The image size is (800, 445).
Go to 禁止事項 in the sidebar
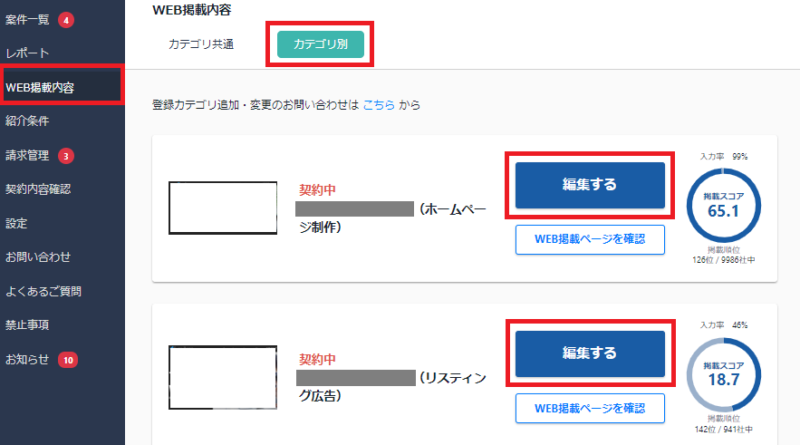[27, 324]
